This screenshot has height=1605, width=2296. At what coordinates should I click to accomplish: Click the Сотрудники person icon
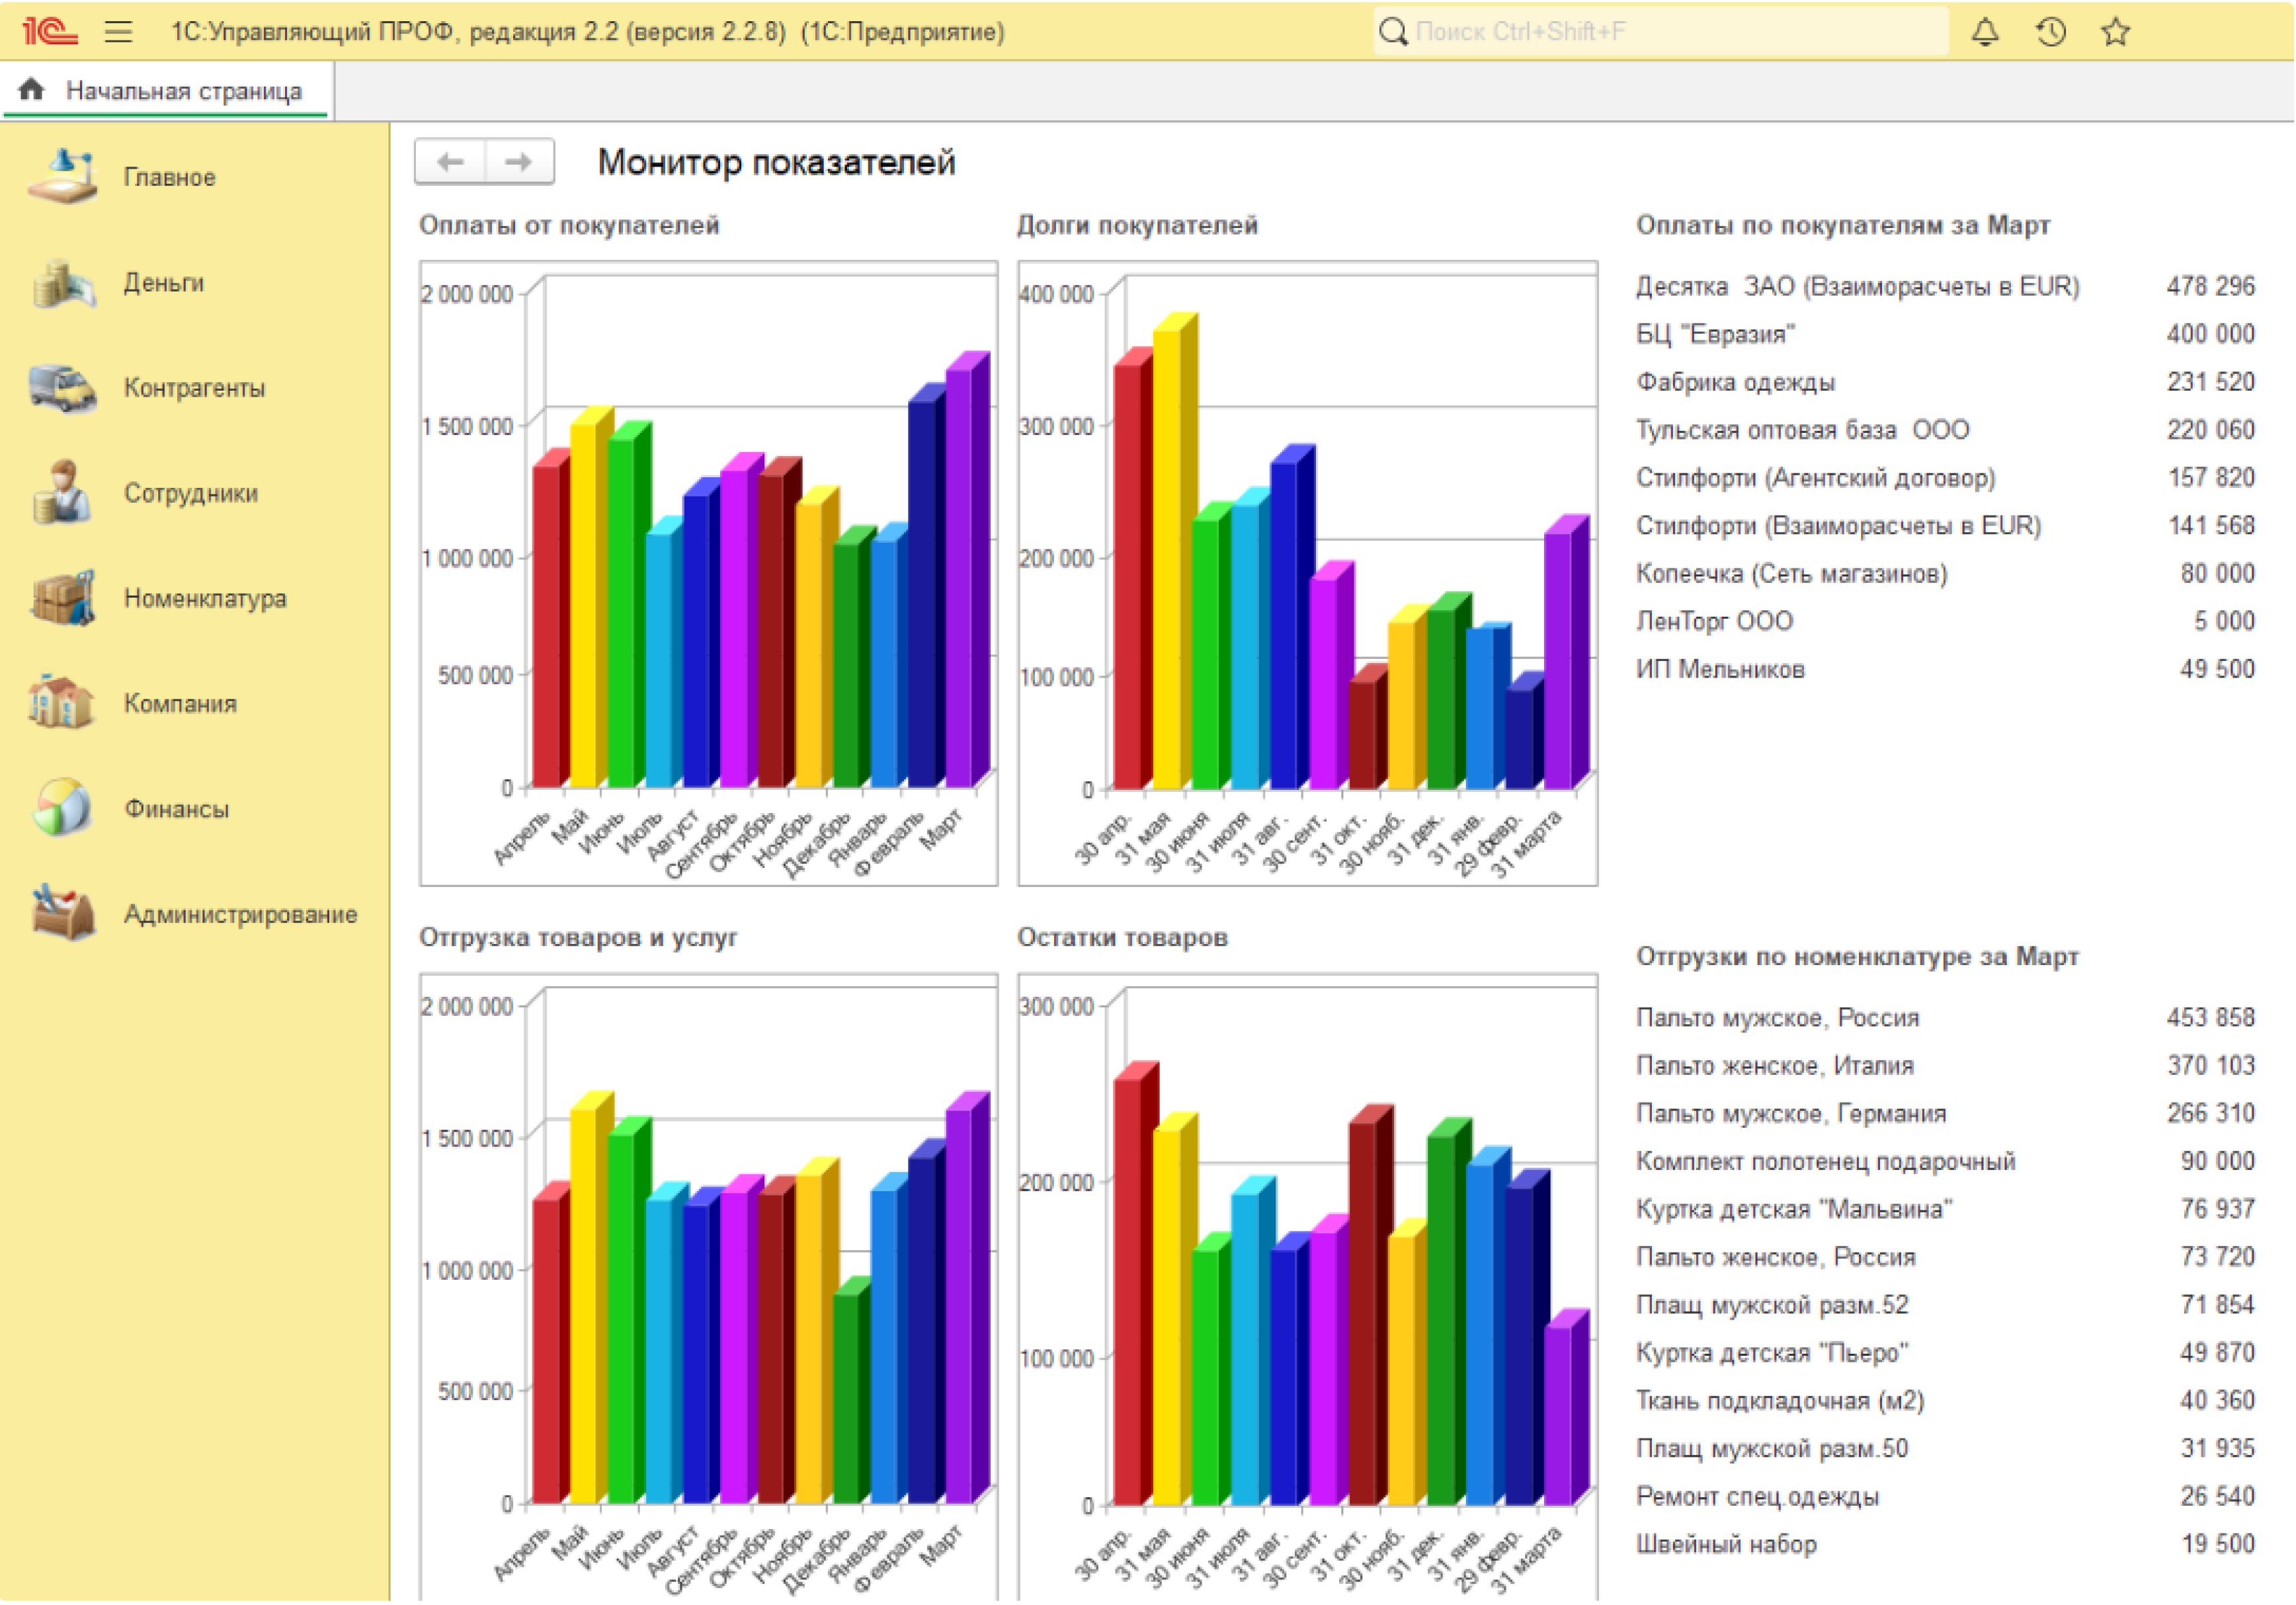pyautogui.click(x=63, y=492)
